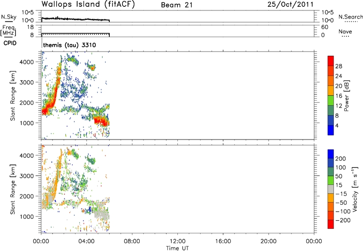Select the "4000" tick in the power panel
The height and width of the screenshot is (251, 363).
tap(27, 62)
